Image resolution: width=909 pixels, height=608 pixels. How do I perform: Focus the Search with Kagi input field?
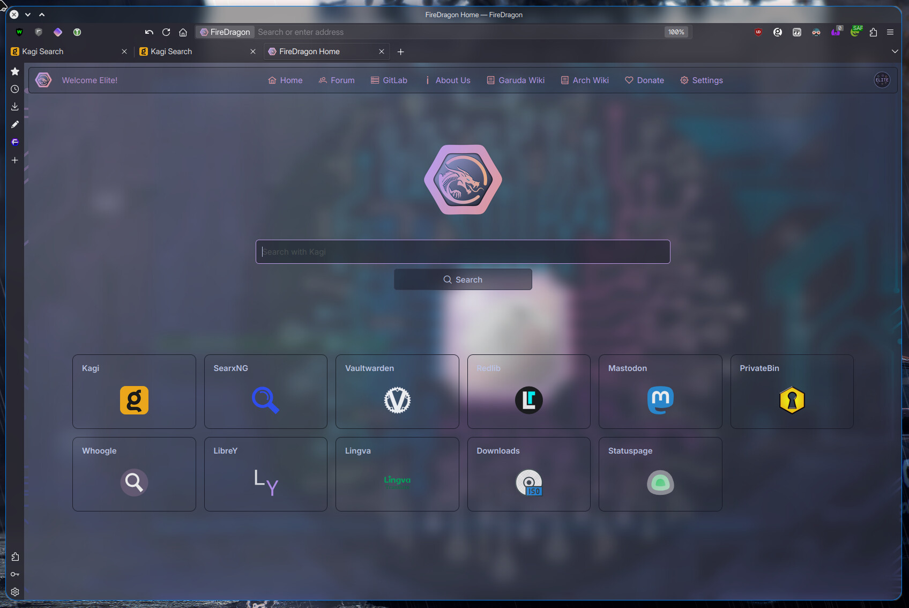[463, 251]
